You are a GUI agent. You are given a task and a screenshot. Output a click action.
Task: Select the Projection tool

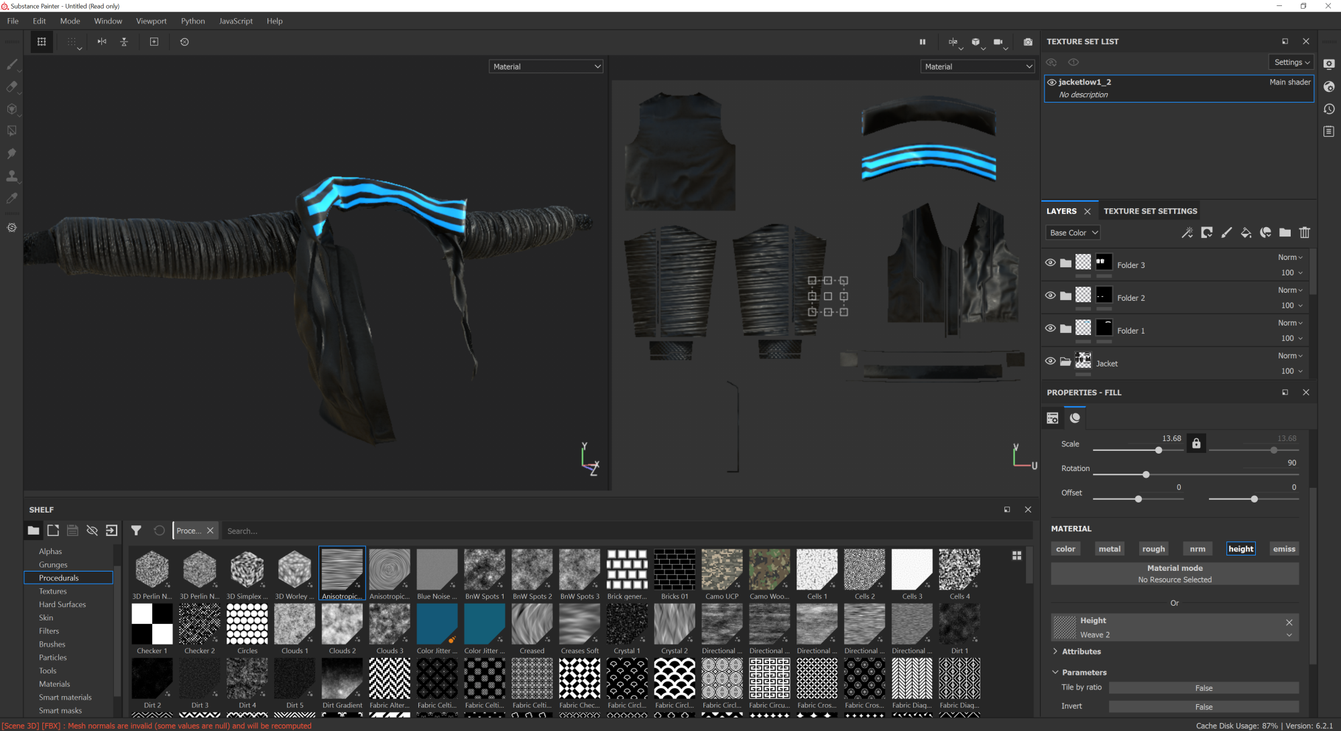(11, 109)
